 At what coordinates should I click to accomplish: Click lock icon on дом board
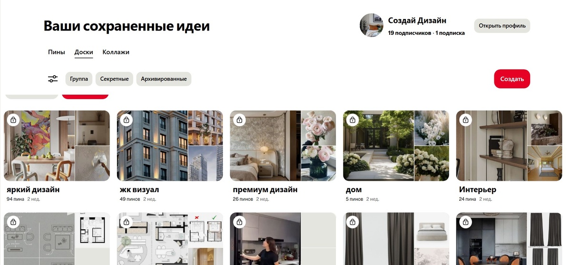[353, 120]
